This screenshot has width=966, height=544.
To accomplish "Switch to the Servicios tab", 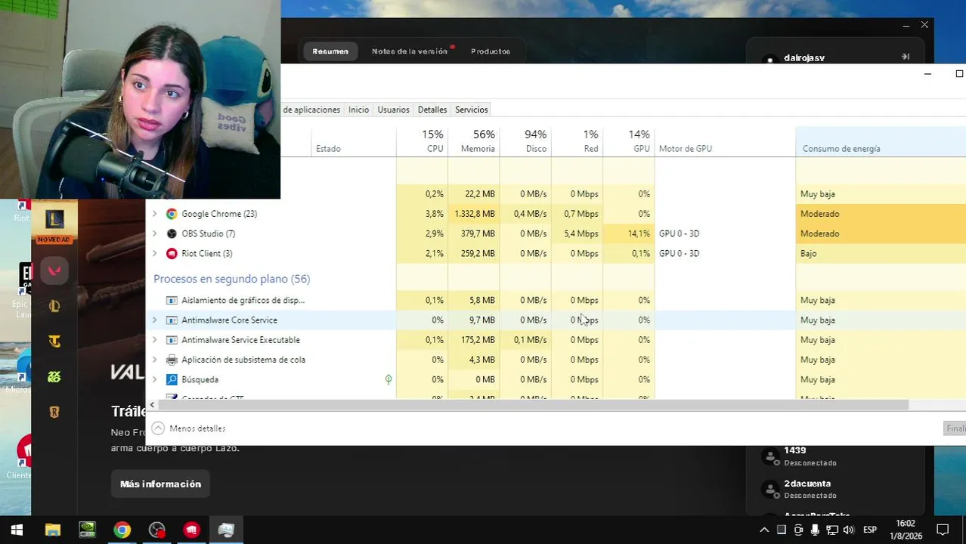I will [x=472, y=110].
